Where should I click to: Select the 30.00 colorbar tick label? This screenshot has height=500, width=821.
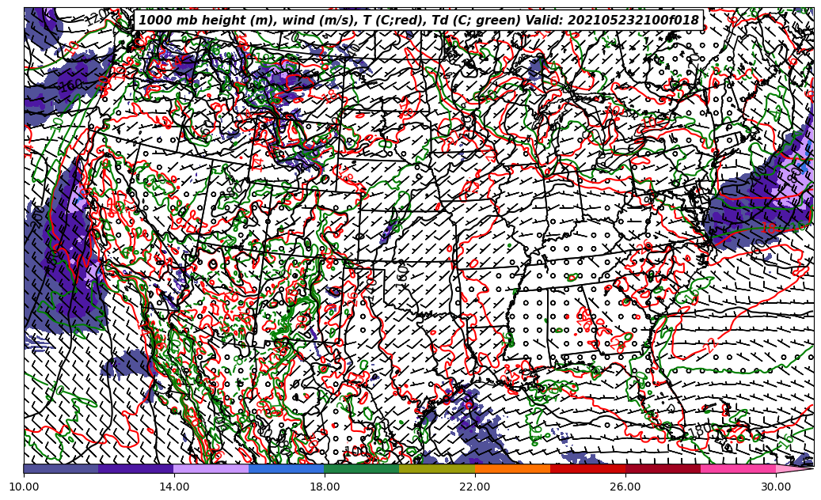point(776,487)
